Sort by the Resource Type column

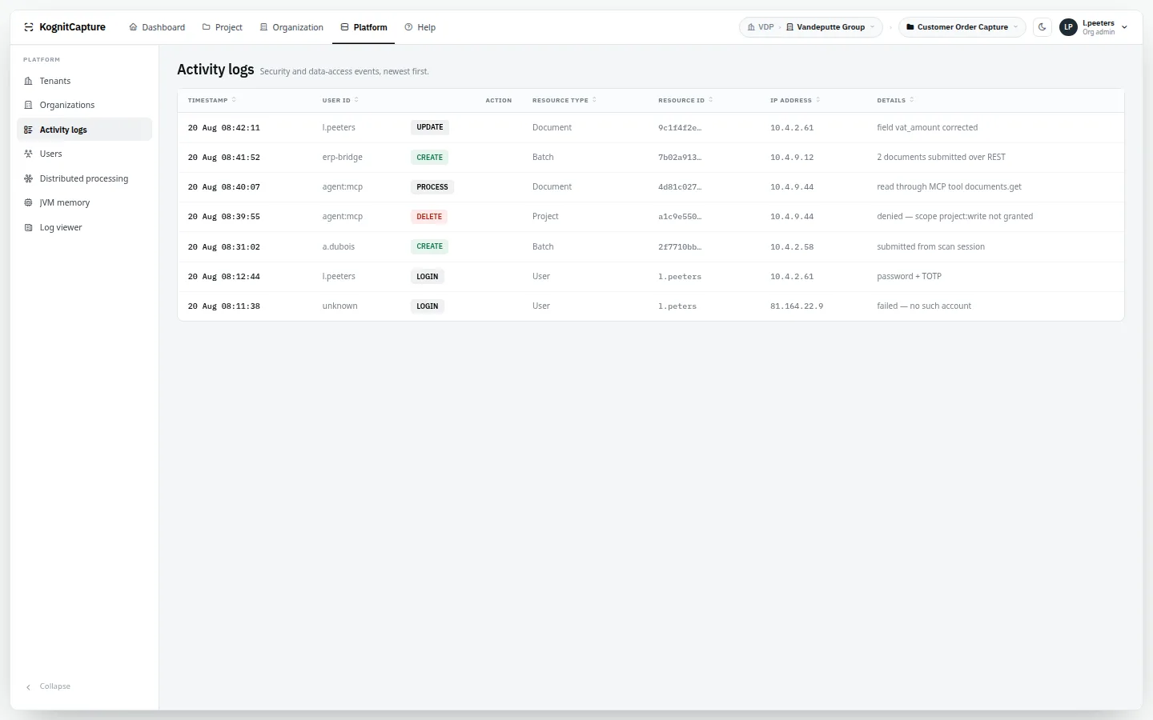tap(564, 100)
